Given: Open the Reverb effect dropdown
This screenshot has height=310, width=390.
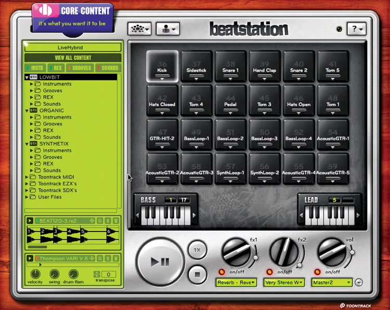Looking at the screenshot, I should [236, 282].
